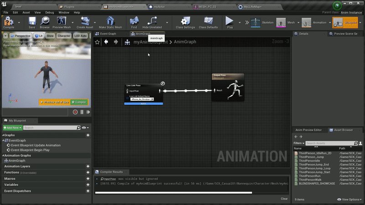Navigate forward in graph history
Viewport: 365px width, 205px height.
click(x=116, y=42)
